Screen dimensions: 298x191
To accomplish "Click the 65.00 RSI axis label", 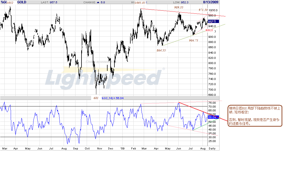I will click(212, 111).
